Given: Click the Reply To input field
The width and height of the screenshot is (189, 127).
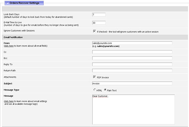Looking at the screenshot, I should click(132, 64).
